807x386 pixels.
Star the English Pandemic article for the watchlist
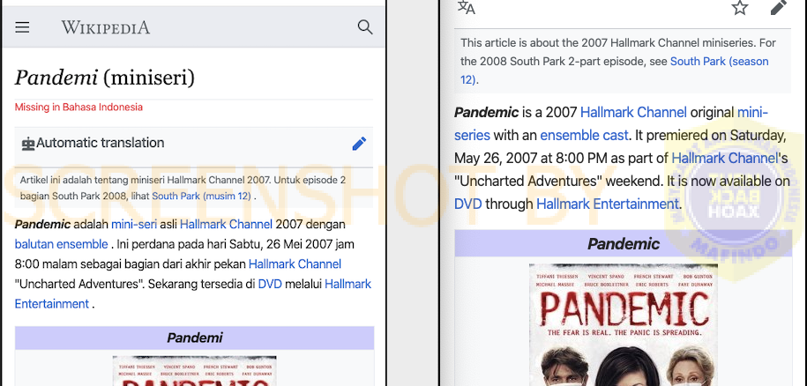[740, 7]
